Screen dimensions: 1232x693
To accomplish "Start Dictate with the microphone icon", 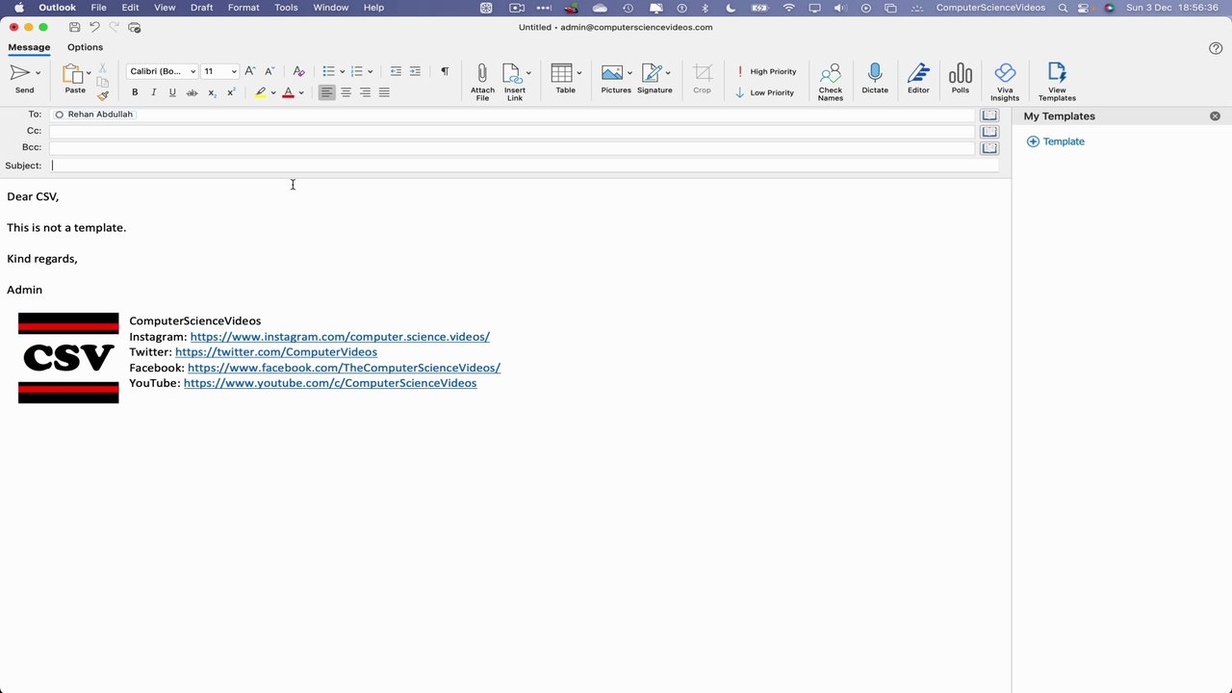I will [875, 73].
